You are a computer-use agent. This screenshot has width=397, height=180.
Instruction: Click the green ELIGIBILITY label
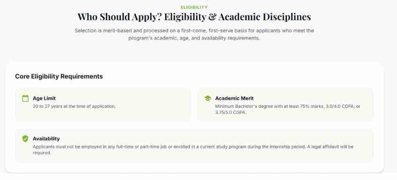194,7
